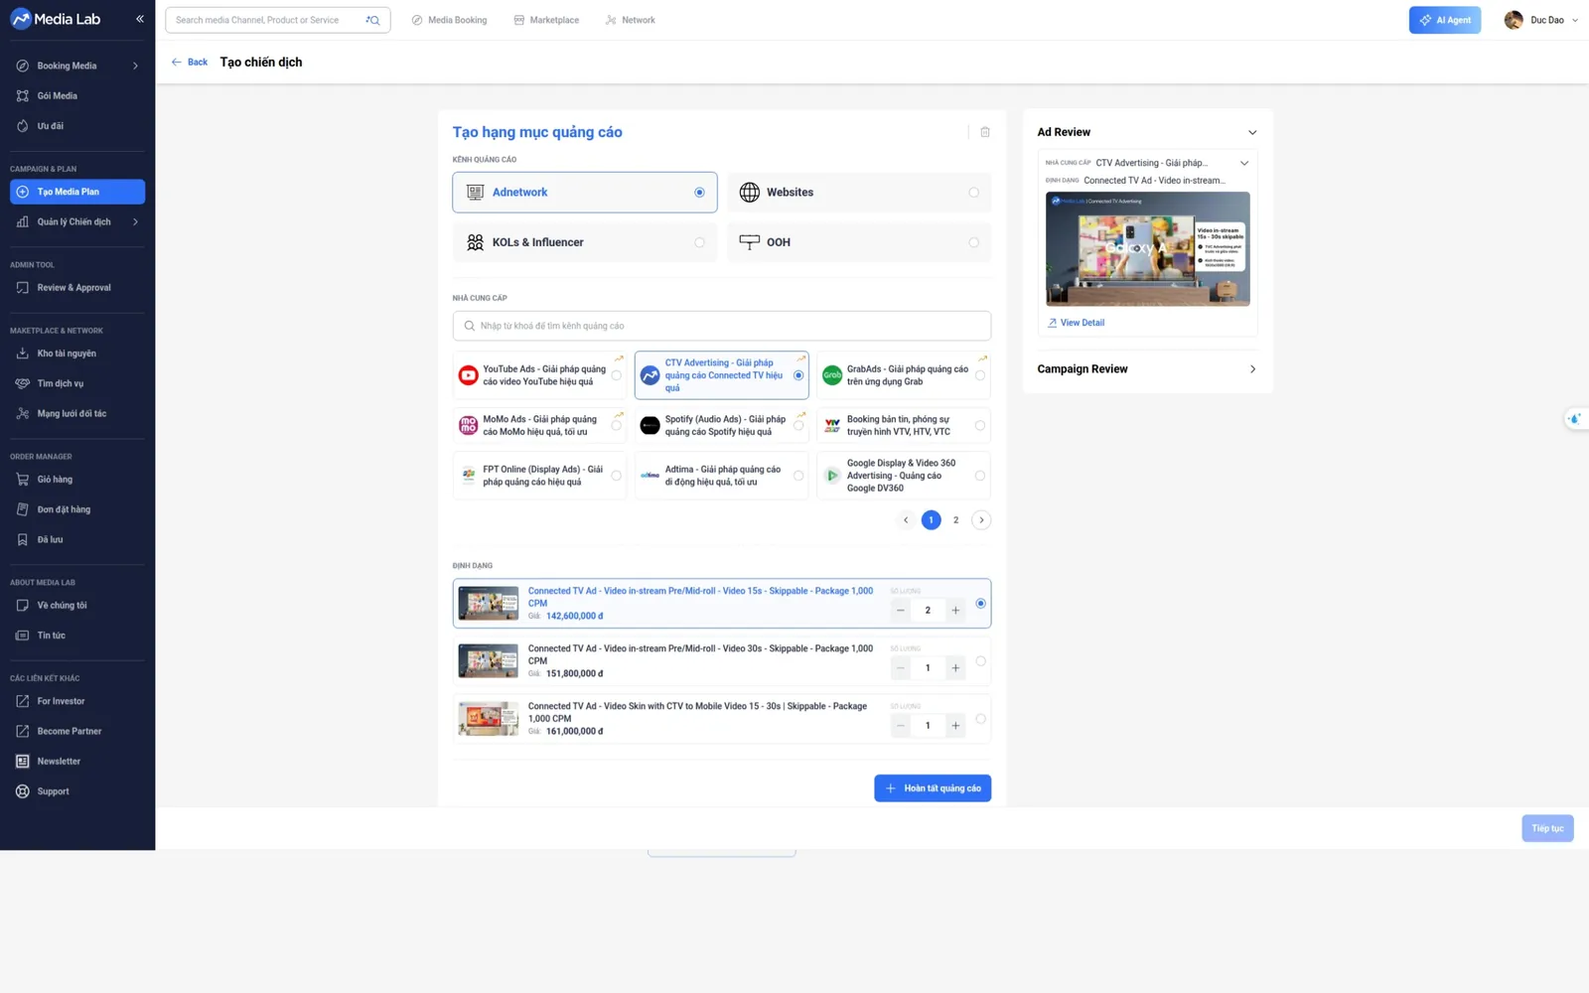The height and width of the screenshot is (993, 1589).
Task: Choose YouTube Ads provider radio
Action: pyautogui.click(x=617, y=375)
